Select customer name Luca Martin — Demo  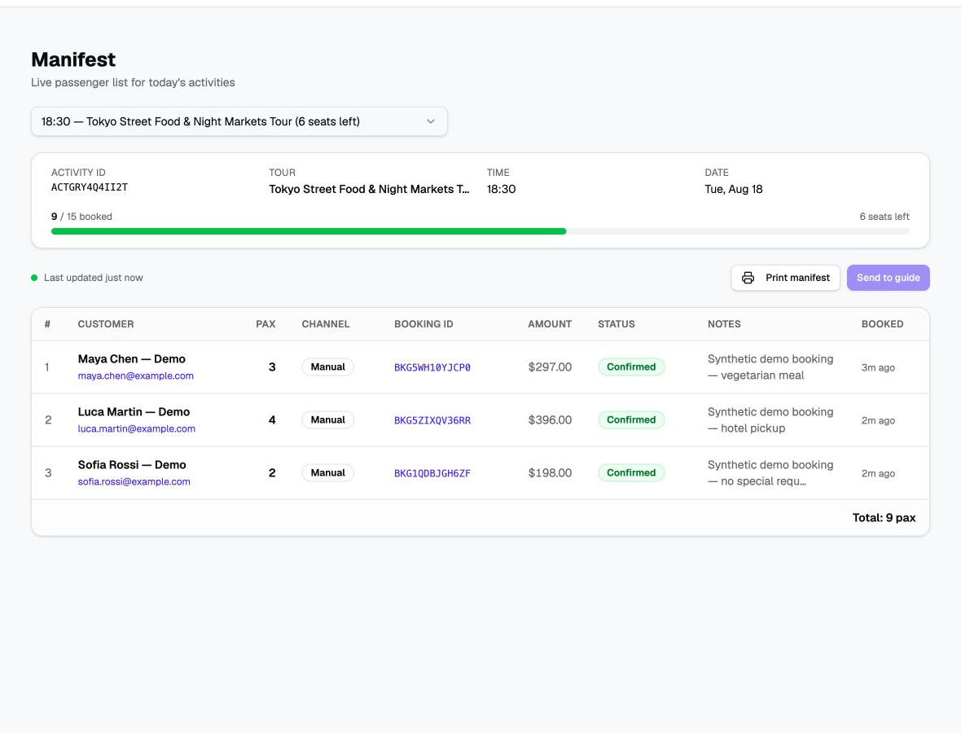coord(134,412)
